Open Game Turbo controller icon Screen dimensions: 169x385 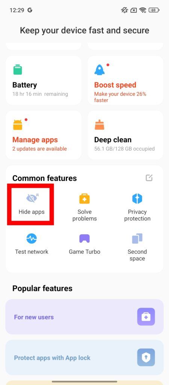coord(84,238)
